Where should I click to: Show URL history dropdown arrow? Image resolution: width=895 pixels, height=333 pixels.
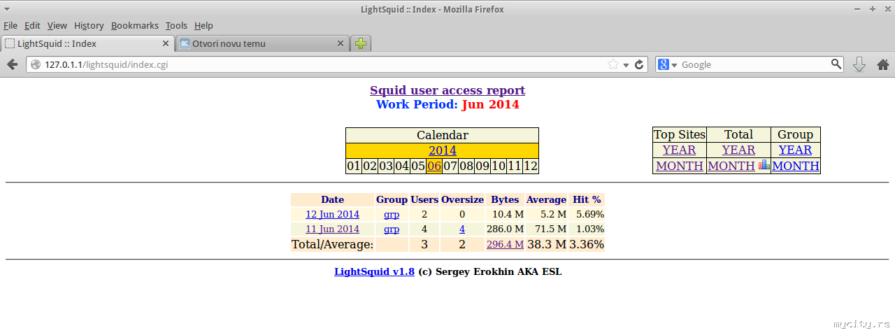point(626,65)
